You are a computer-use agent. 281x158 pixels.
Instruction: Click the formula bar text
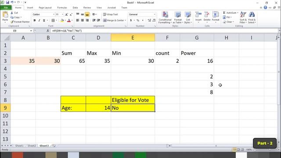[x=67, y=31]
